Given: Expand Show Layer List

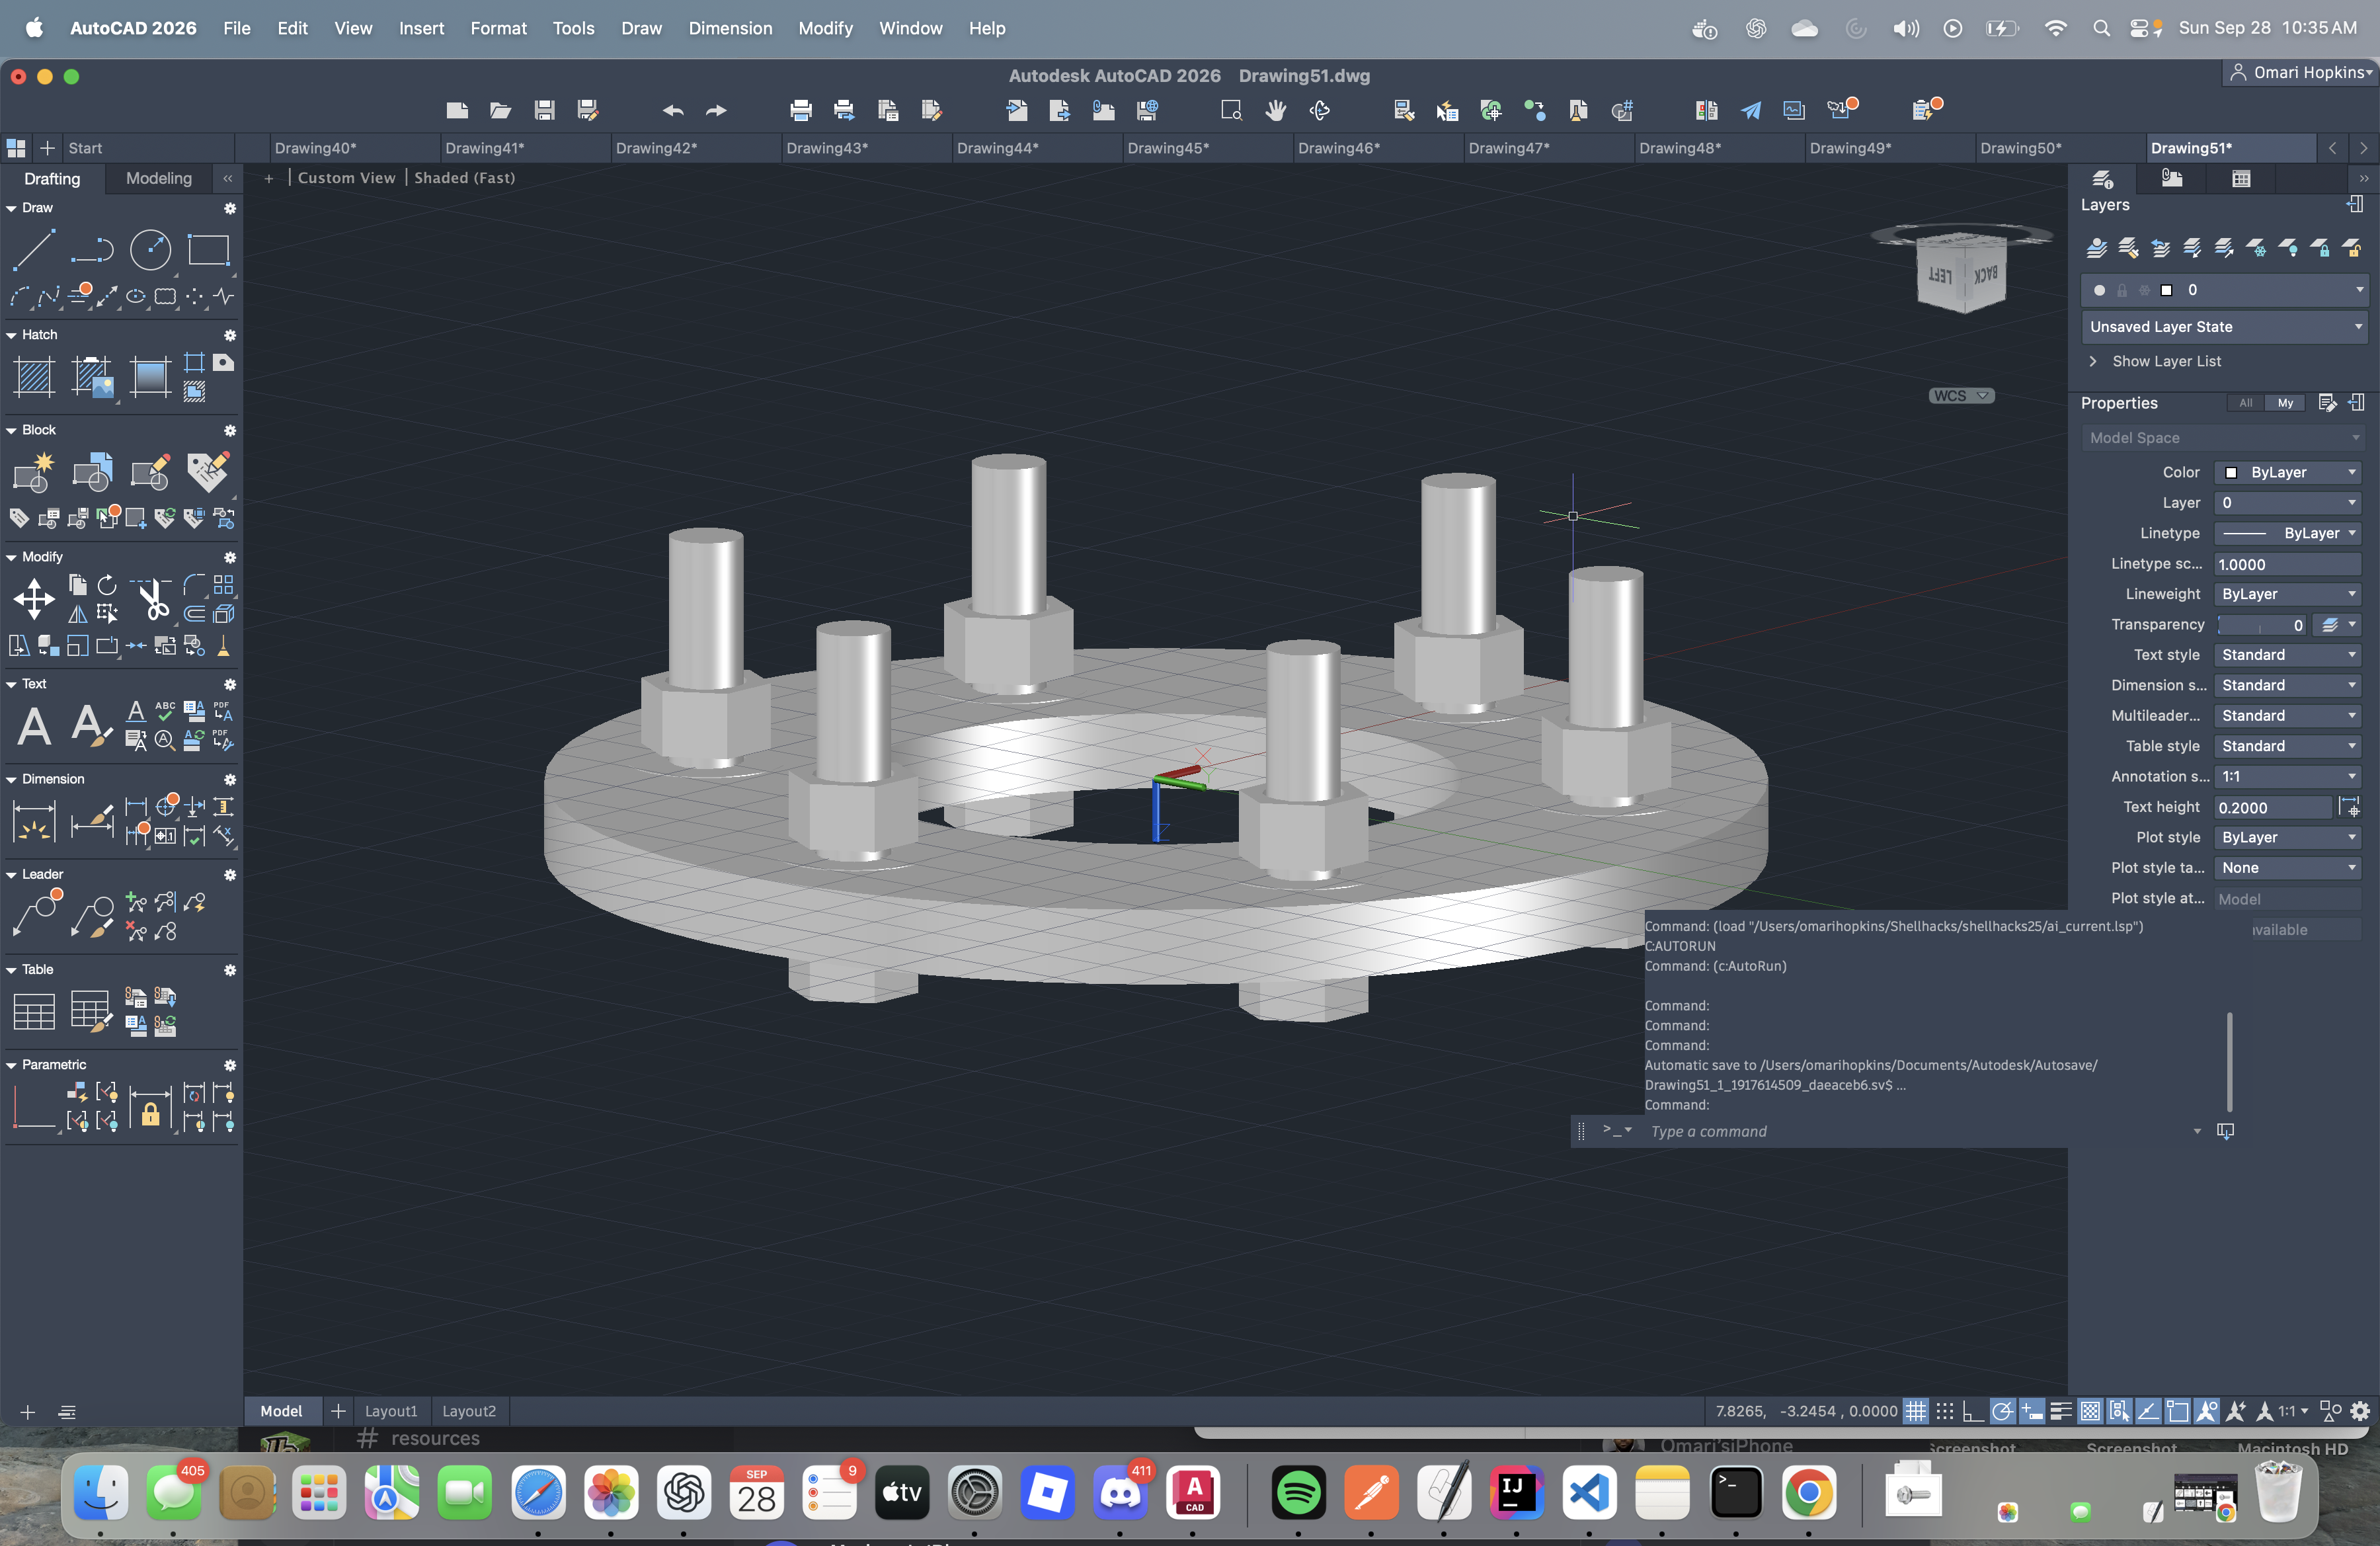Looking at the screenshot, I should point(2166,361).
